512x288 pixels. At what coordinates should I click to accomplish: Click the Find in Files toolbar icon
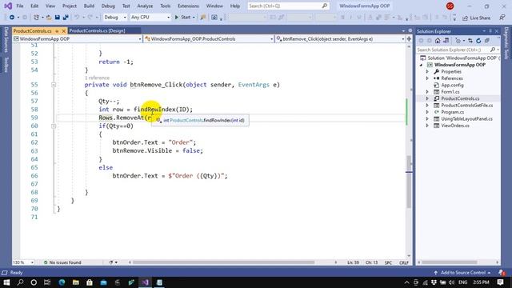(x=202, y=18)
